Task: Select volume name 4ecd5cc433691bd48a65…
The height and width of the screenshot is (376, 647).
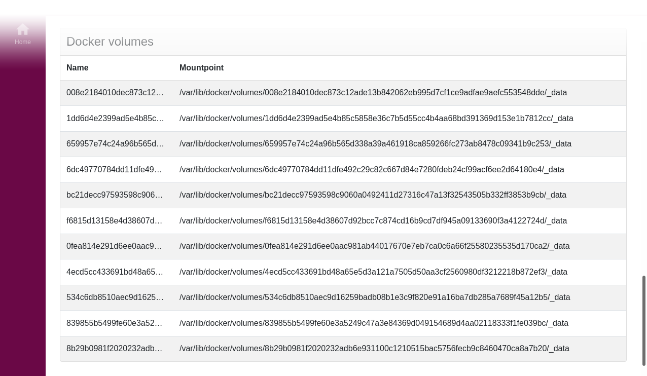Action: pos(115,272)
